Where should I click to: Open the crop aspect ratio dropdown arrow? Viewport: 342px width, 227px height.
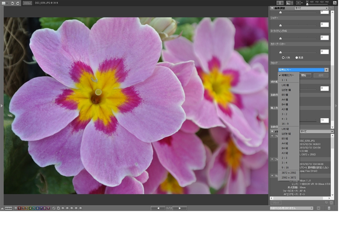(x=326, y=70)
